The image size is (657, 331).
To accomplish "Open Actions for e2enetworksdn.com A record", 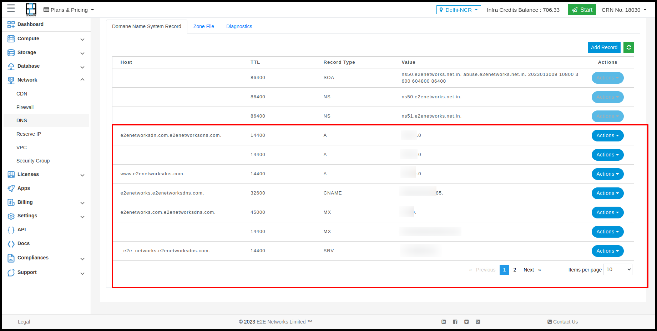I will pyautogui.click(x=607, y=135).
